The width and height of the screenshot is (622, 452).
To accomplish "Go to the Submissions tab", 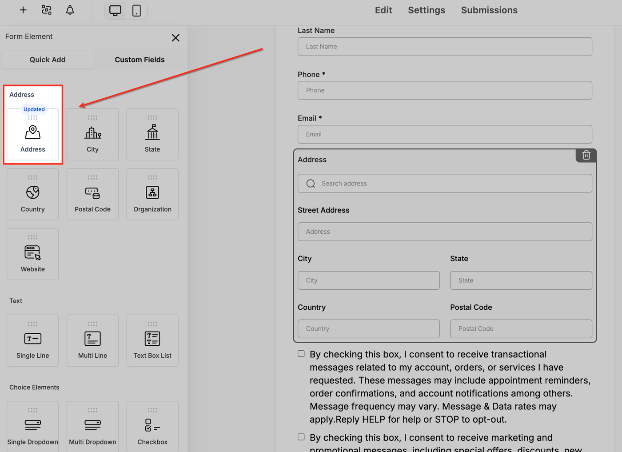I will tap(489, 10).
